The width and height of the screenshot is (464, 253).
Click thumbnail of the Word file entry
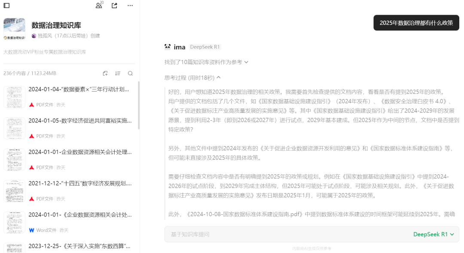pos(14,223)
